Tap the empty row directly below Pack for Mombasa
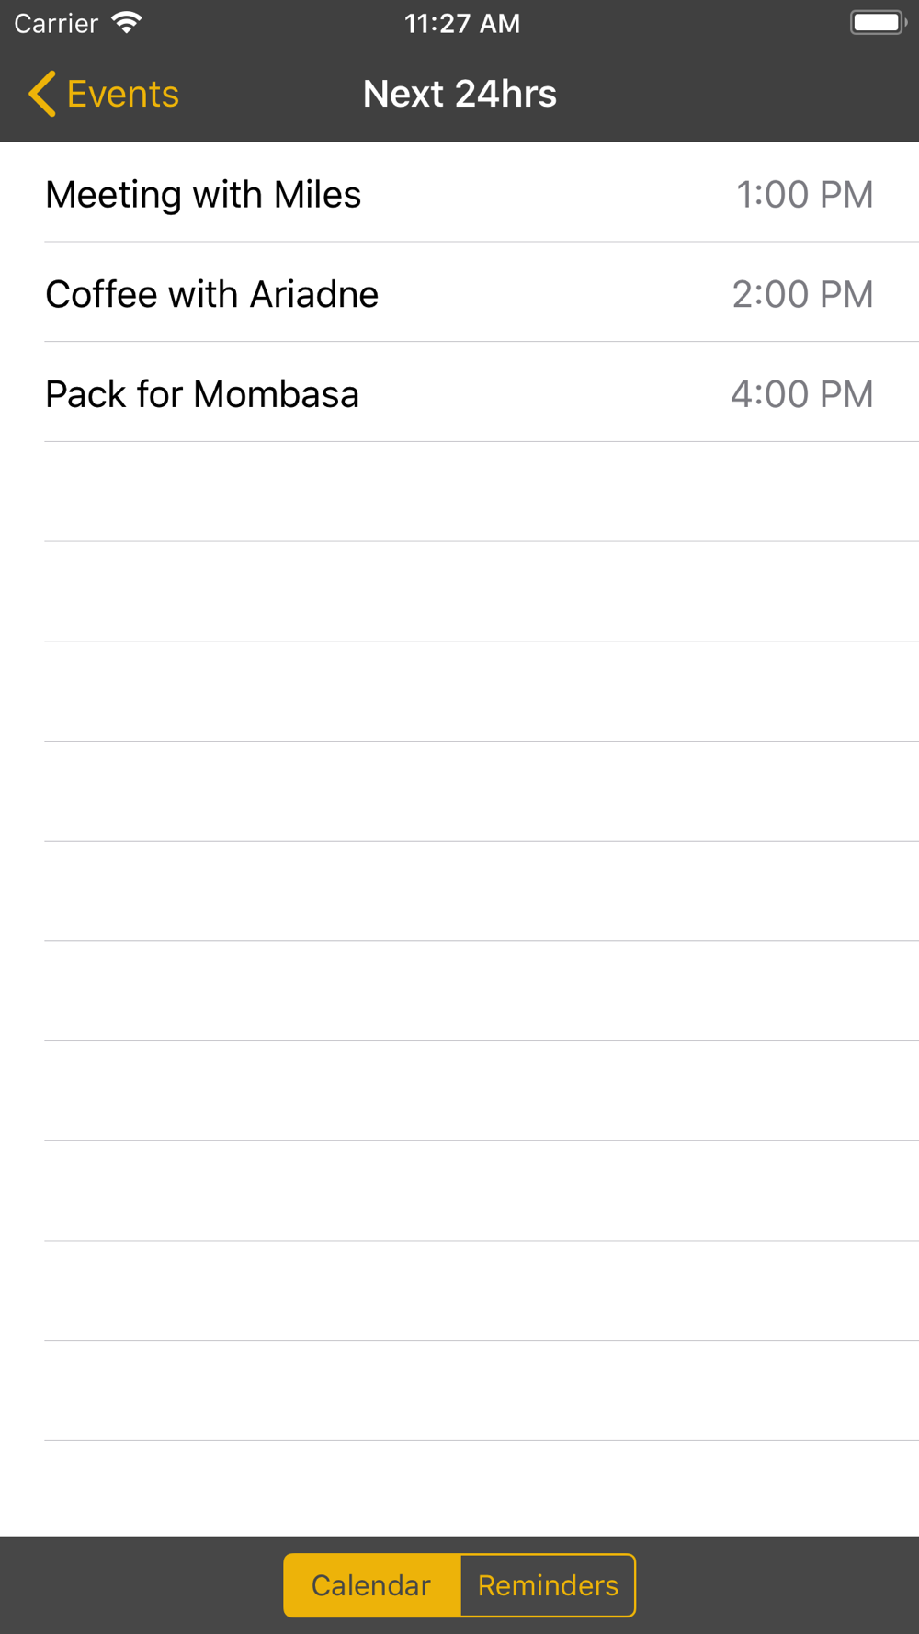 [x=459, y=492]
